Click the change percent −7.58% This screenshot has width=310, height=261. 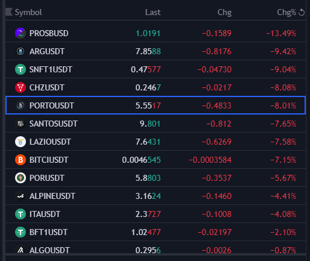(283, 142)
